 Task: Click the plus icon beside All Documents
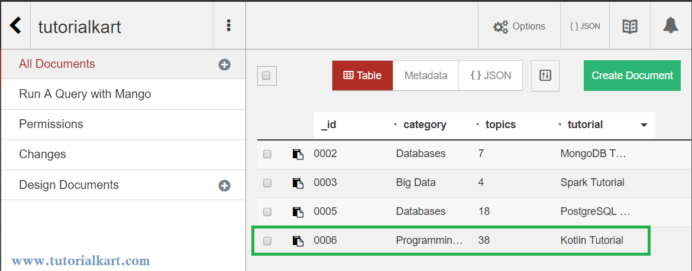pos(225,65)
